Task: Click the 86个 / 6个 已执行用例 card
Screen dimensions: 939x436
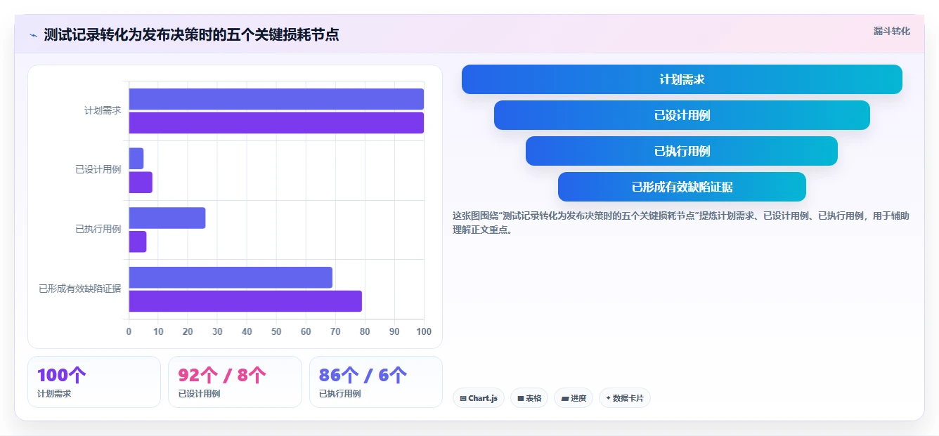Action: (x=376, y=382)
